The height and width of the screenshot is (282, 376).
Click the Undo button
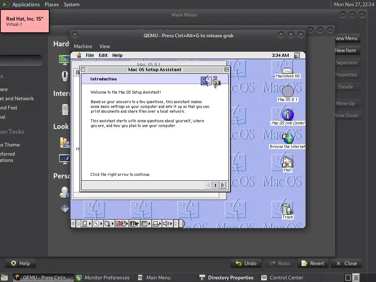click(246, 263)
